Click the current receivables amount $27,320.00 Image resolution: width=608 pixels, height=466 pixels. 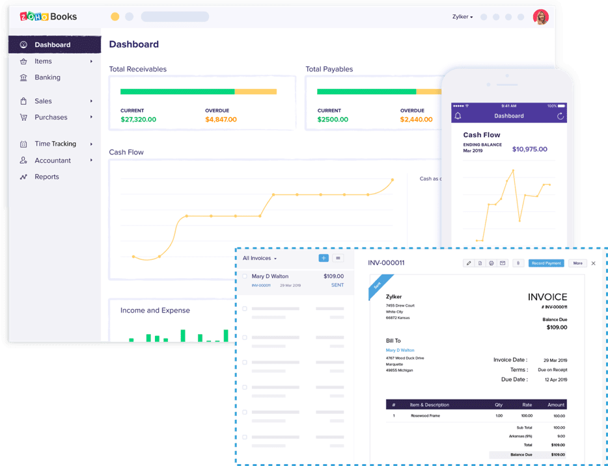point(139,120)
